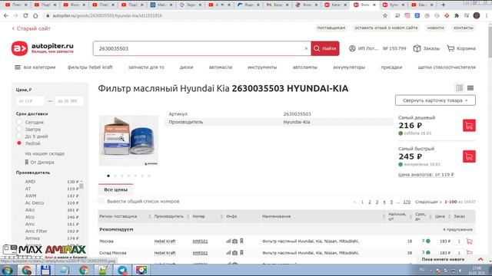Click maximum price до 26 389 input

(69, 101)
